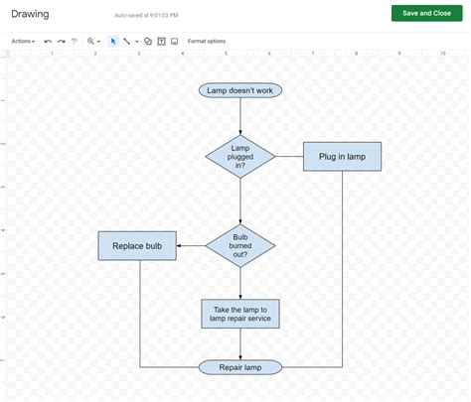Select the 'Replace bulb' box

point(137,246)
